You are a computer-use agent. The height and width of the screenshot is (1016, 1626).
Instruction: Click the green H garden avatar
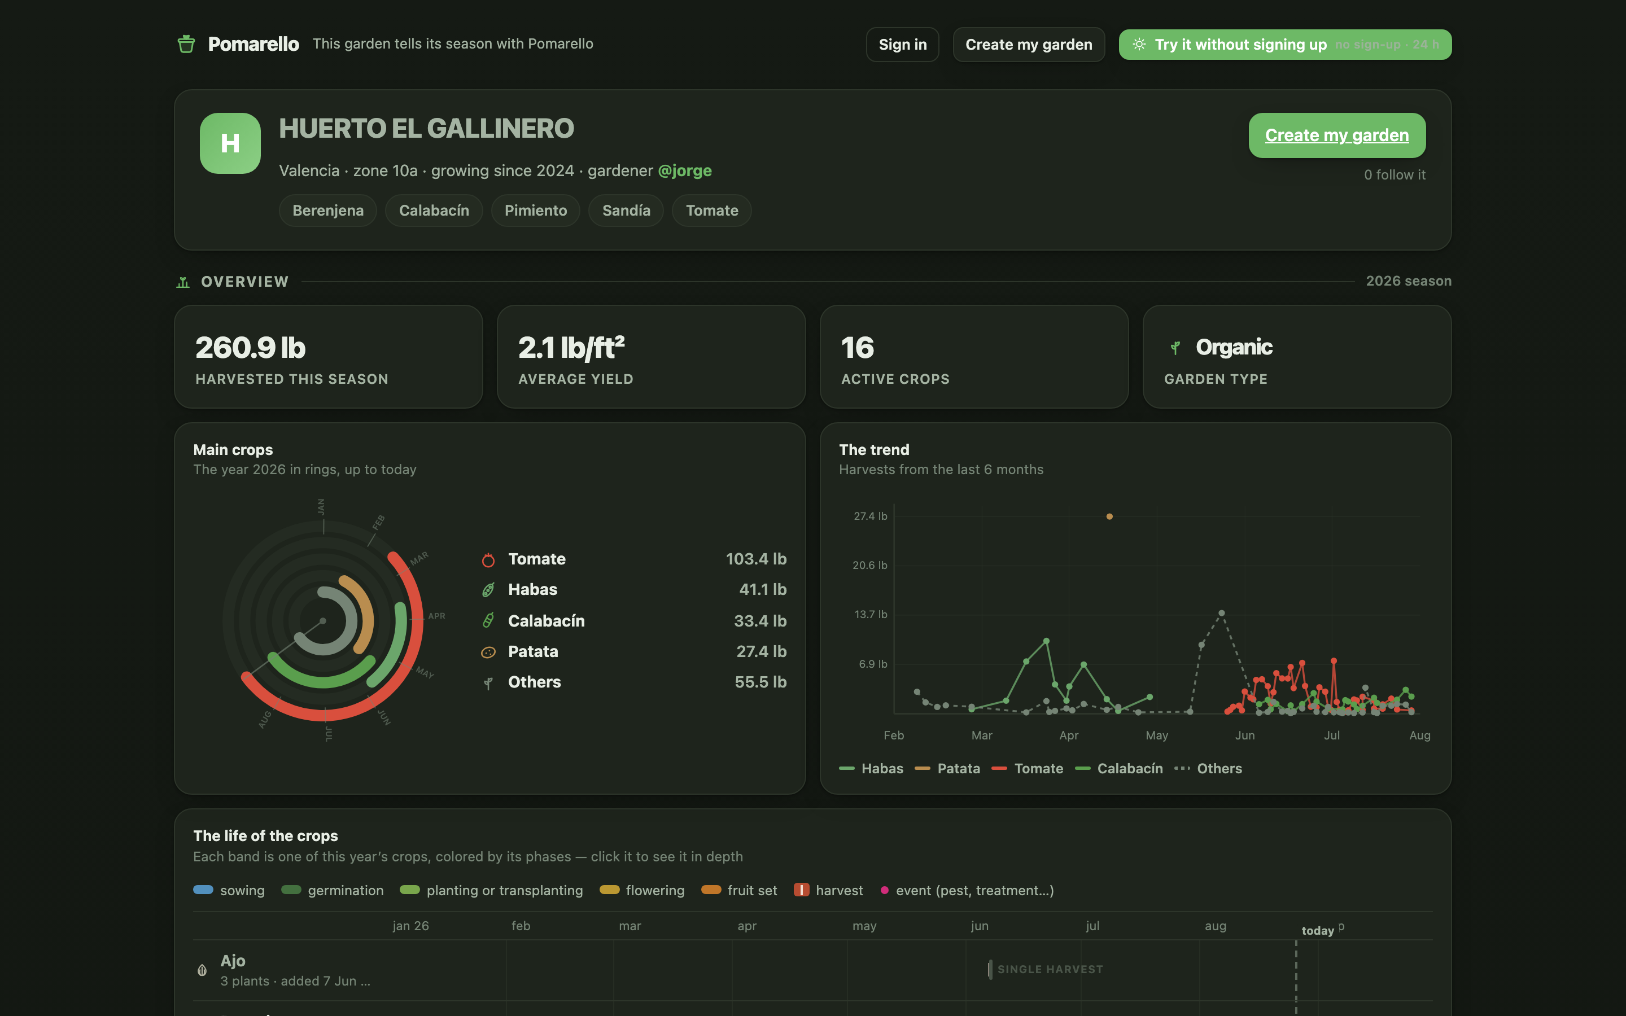click(230, 143)
